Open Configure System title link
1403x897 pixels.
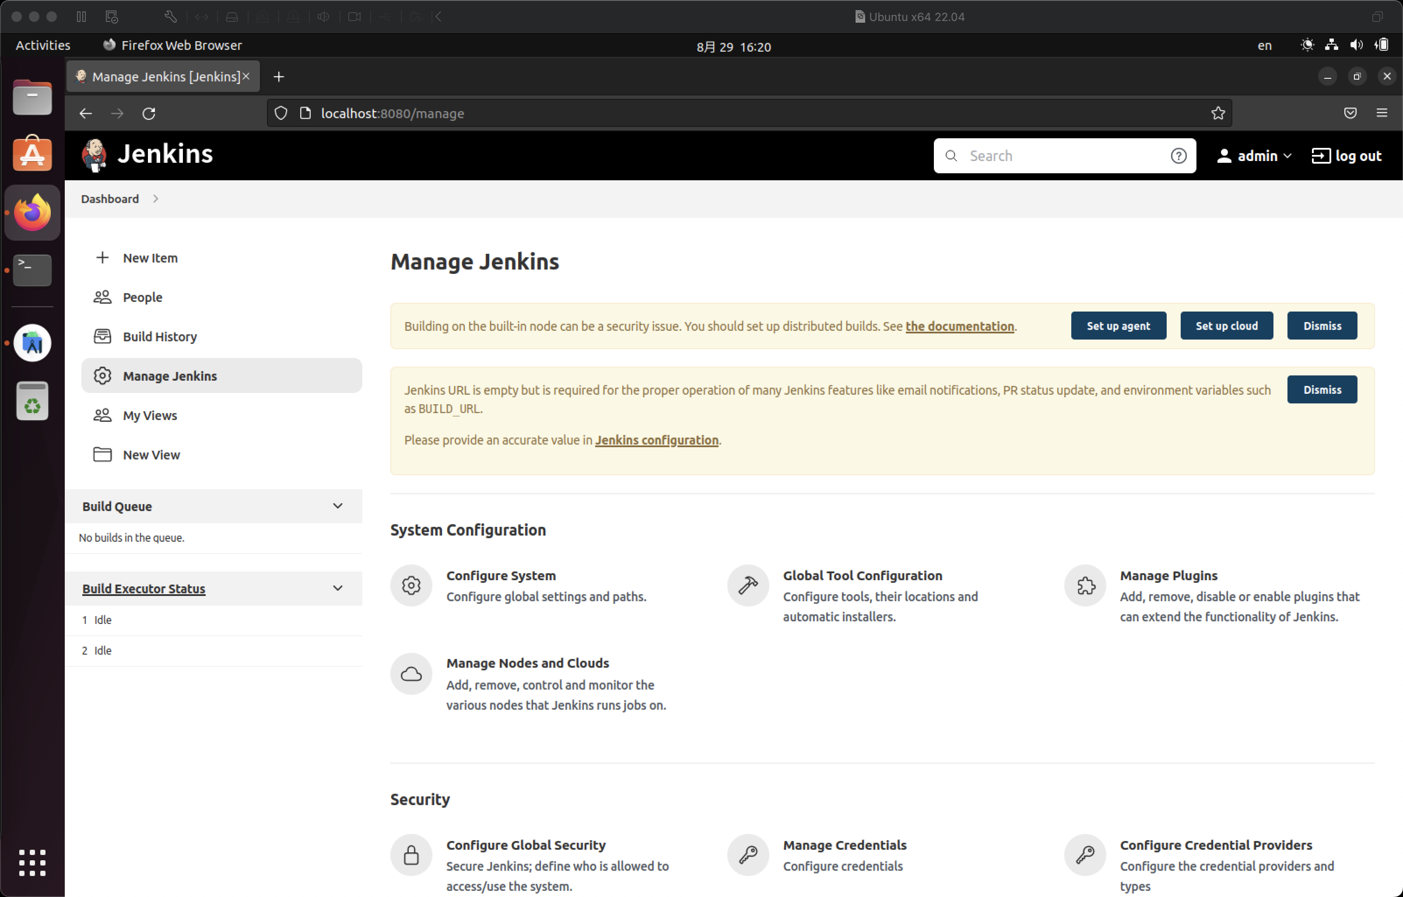501,575
